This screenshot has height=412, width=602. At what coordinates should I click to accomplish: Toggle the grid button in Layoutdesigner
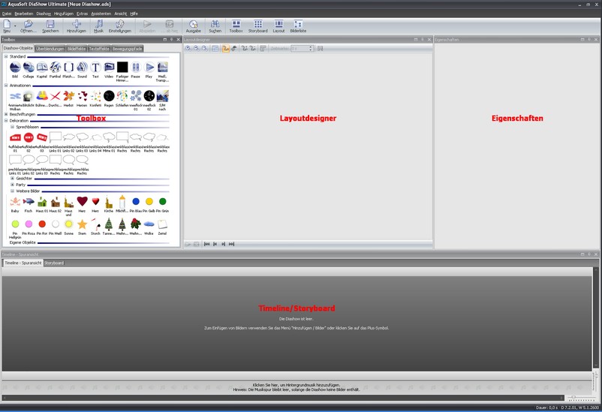pos(215,48)
